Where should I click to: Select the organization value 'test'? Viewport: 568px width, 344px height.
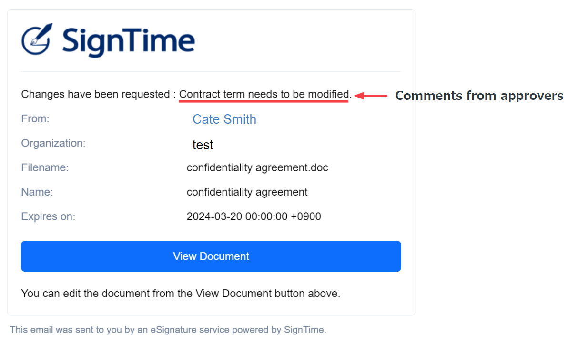point(203,145)
